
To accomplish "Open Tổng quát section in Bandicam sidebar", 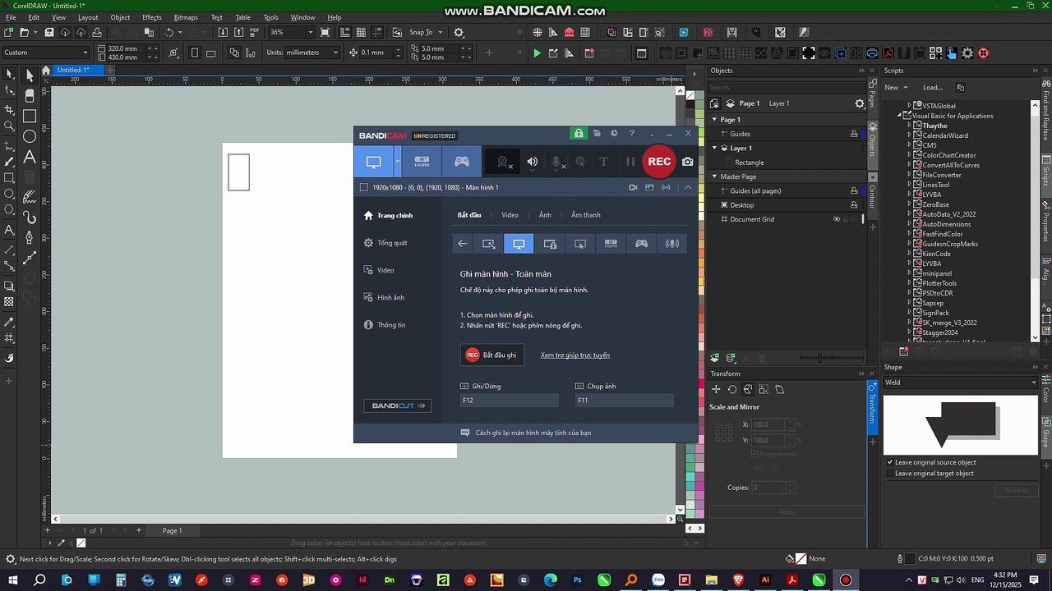I will pos(385,243).
